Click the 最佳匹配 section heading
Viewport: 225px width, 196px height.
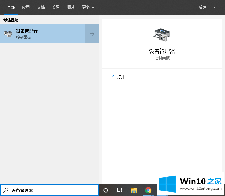click(x=11, y=20)
